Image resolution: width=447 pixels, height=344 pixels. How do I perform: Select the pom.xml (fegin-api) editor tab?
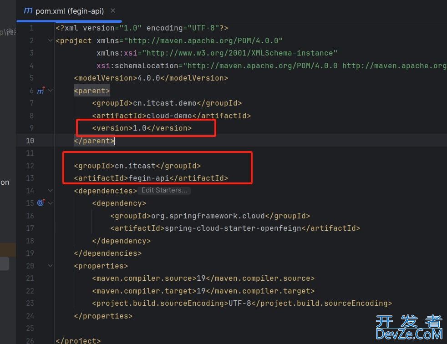70,10
